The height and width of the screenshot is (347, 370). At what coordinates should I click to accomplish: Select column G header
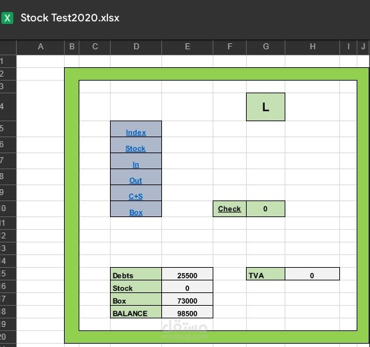tap(266, 47)
